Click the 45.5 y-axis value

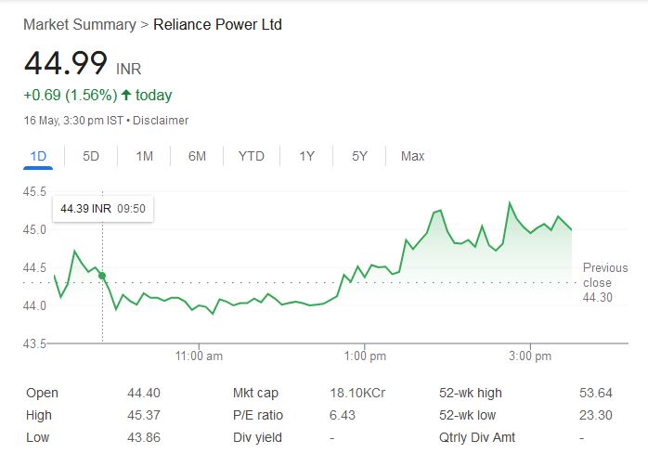[x=34, y=191]
